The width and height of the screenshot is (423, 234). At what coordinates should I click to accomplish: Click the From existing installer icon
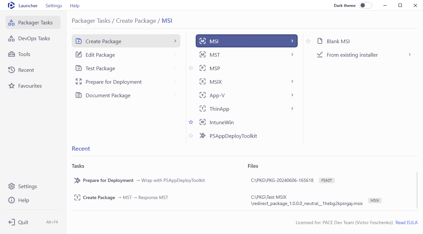(x=320, y=55)
